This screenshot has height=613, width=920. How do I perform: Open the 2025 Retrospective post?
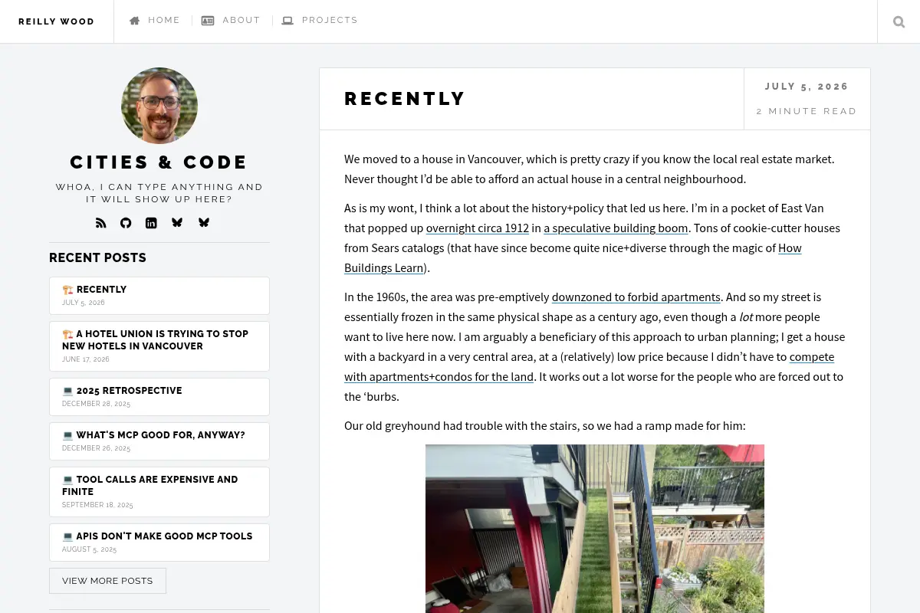[159, 397]
